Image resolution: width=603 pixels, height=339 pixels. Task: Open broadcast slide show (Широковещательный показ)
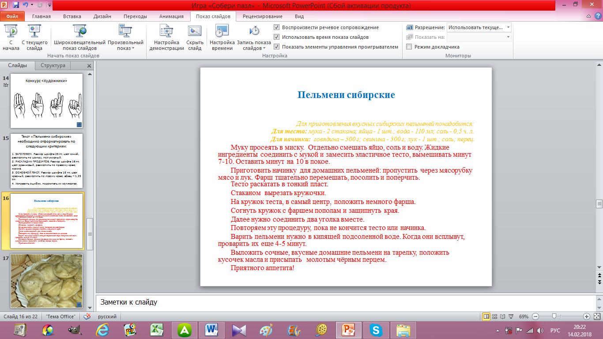coord(79,38)
